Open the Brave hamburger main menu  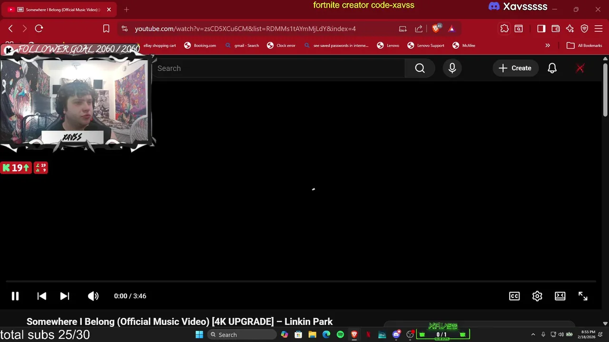(x=599, y=28)
